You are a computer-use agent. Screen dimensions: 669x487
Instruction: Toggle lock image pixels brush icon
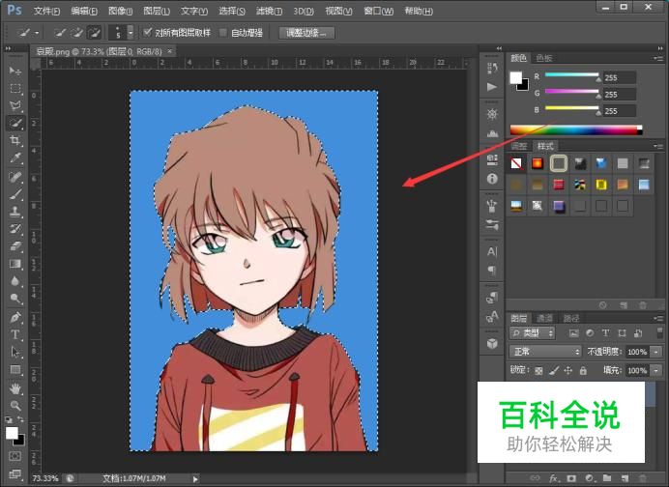[554, 371]
